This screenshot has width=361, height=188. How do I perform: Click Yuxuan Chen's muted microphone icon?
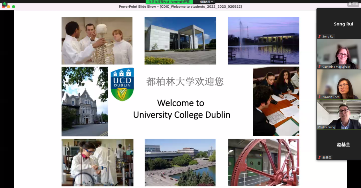320,97
